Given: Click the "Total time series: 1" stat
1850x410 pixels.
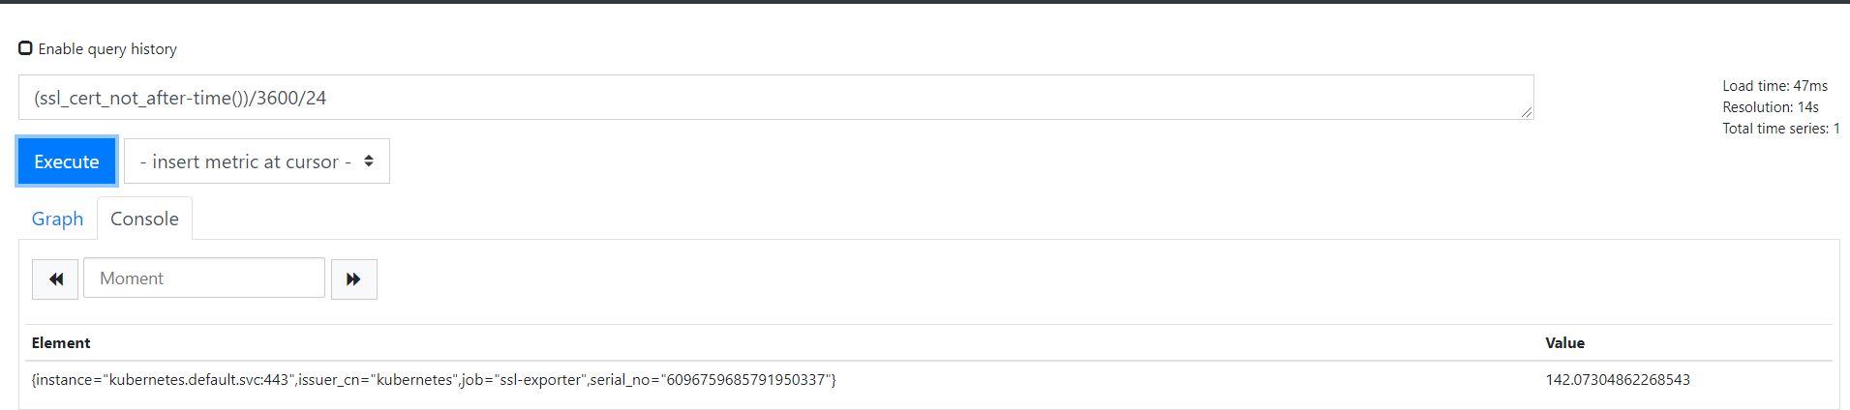Looking at the screenshot, I should [1781, 129].
